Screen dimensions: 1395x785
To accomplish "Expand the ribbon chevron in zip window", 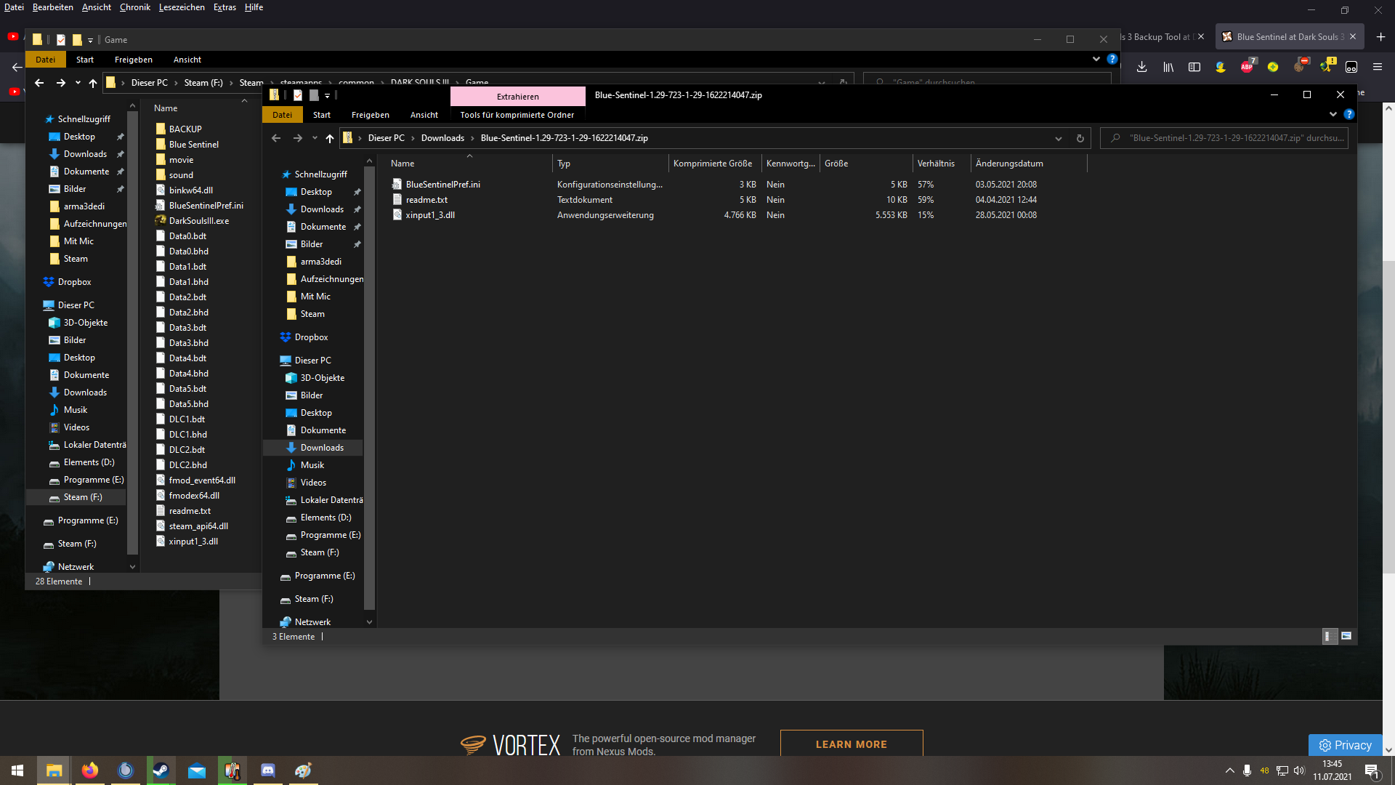I will 1333,115.
